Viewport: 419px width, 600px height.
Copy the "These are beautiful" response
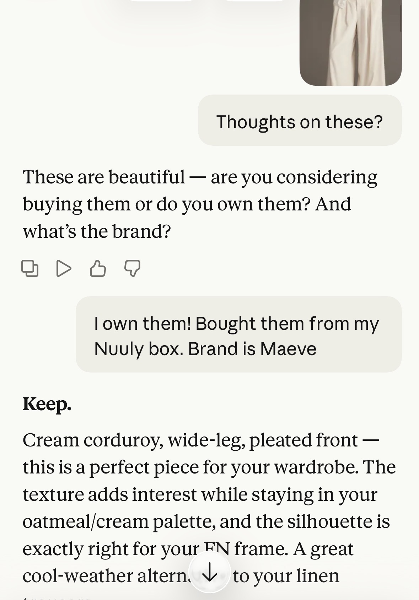click(30, 268)
